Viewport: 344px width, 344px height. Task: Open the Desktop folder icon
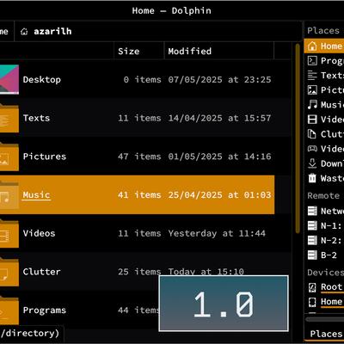(9, 79)
